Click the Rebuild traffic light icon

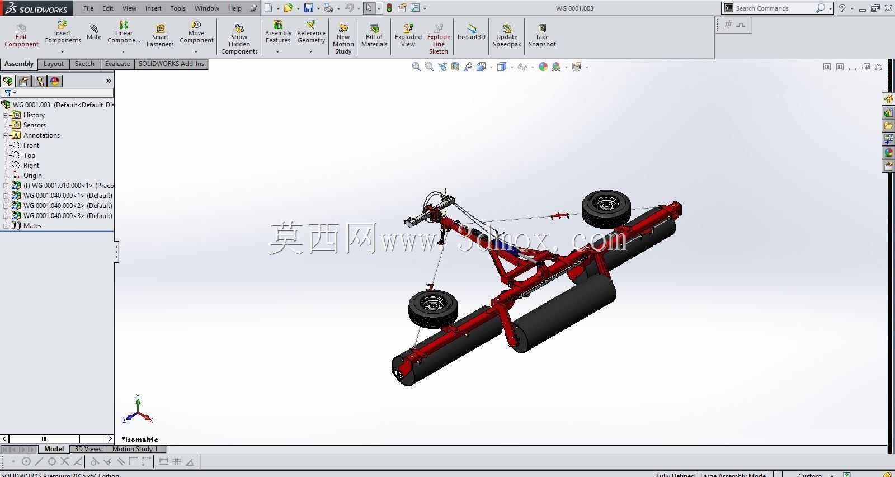389,8
